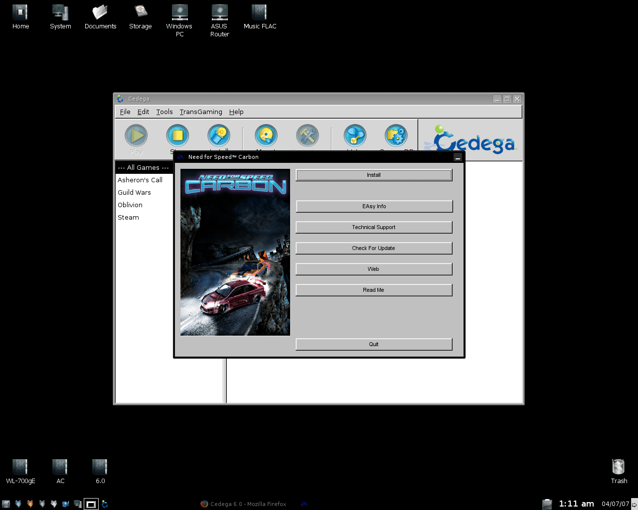
Task: Open the Trash desktop icon
Action: [x=619, y=471]
